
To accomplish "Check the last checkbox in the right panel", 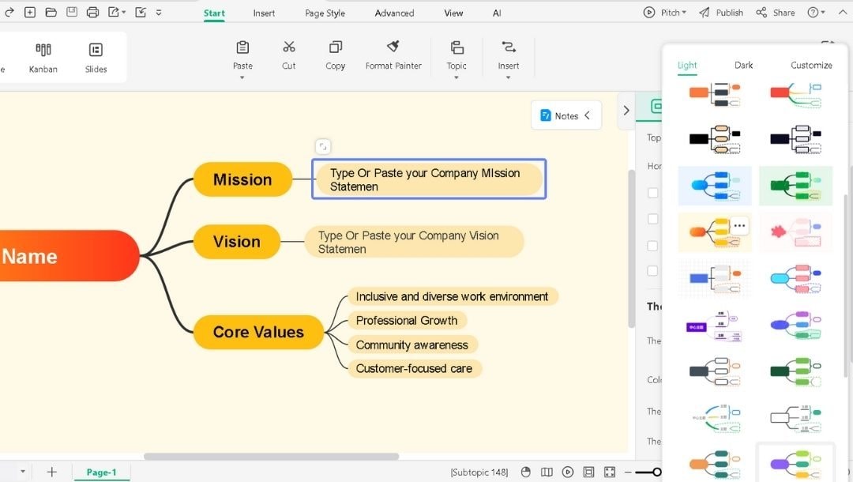I will point(653,271).
